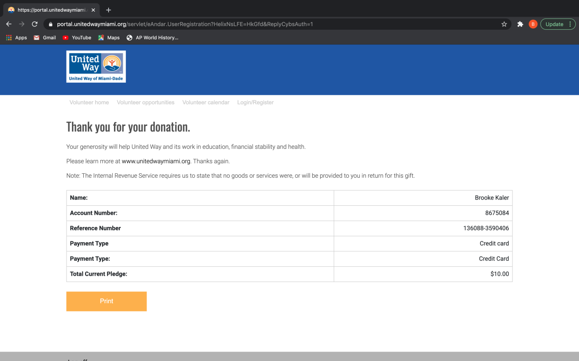This screenshot has height=361, width=579.
Task: Open the Gmail bookmark
Action: click(x=45, y=38)
